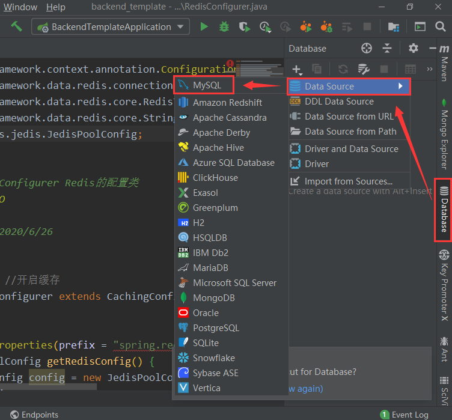The height and width of the screenshot is (420, 452).
Task: Open the Help menu
Action: 56,7
